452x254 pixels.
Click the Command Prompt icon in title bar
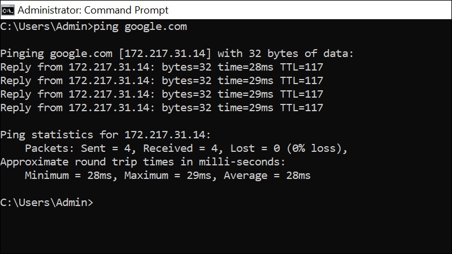[8, 10]
